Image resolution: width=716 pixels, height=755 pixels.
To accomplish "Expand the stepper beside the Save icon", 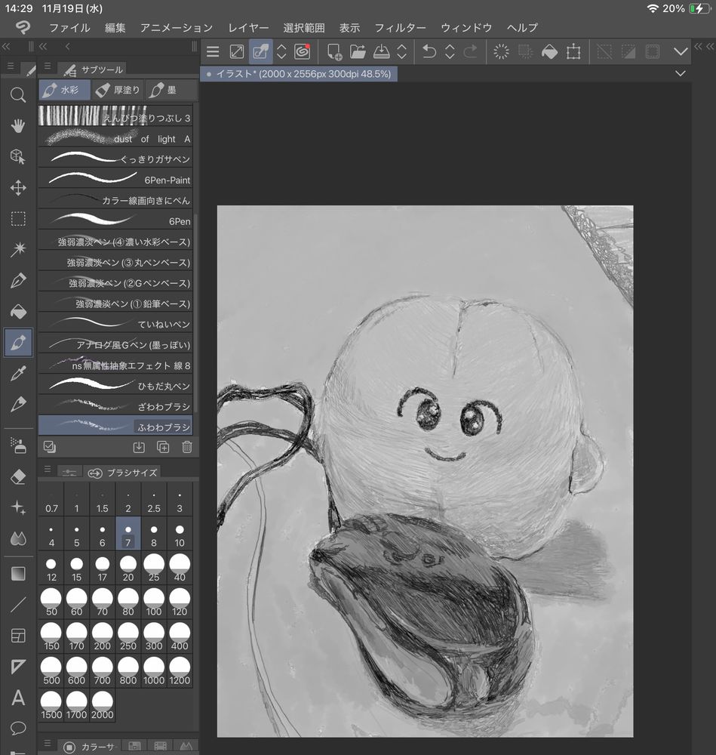I will click(x=402, y=51).
